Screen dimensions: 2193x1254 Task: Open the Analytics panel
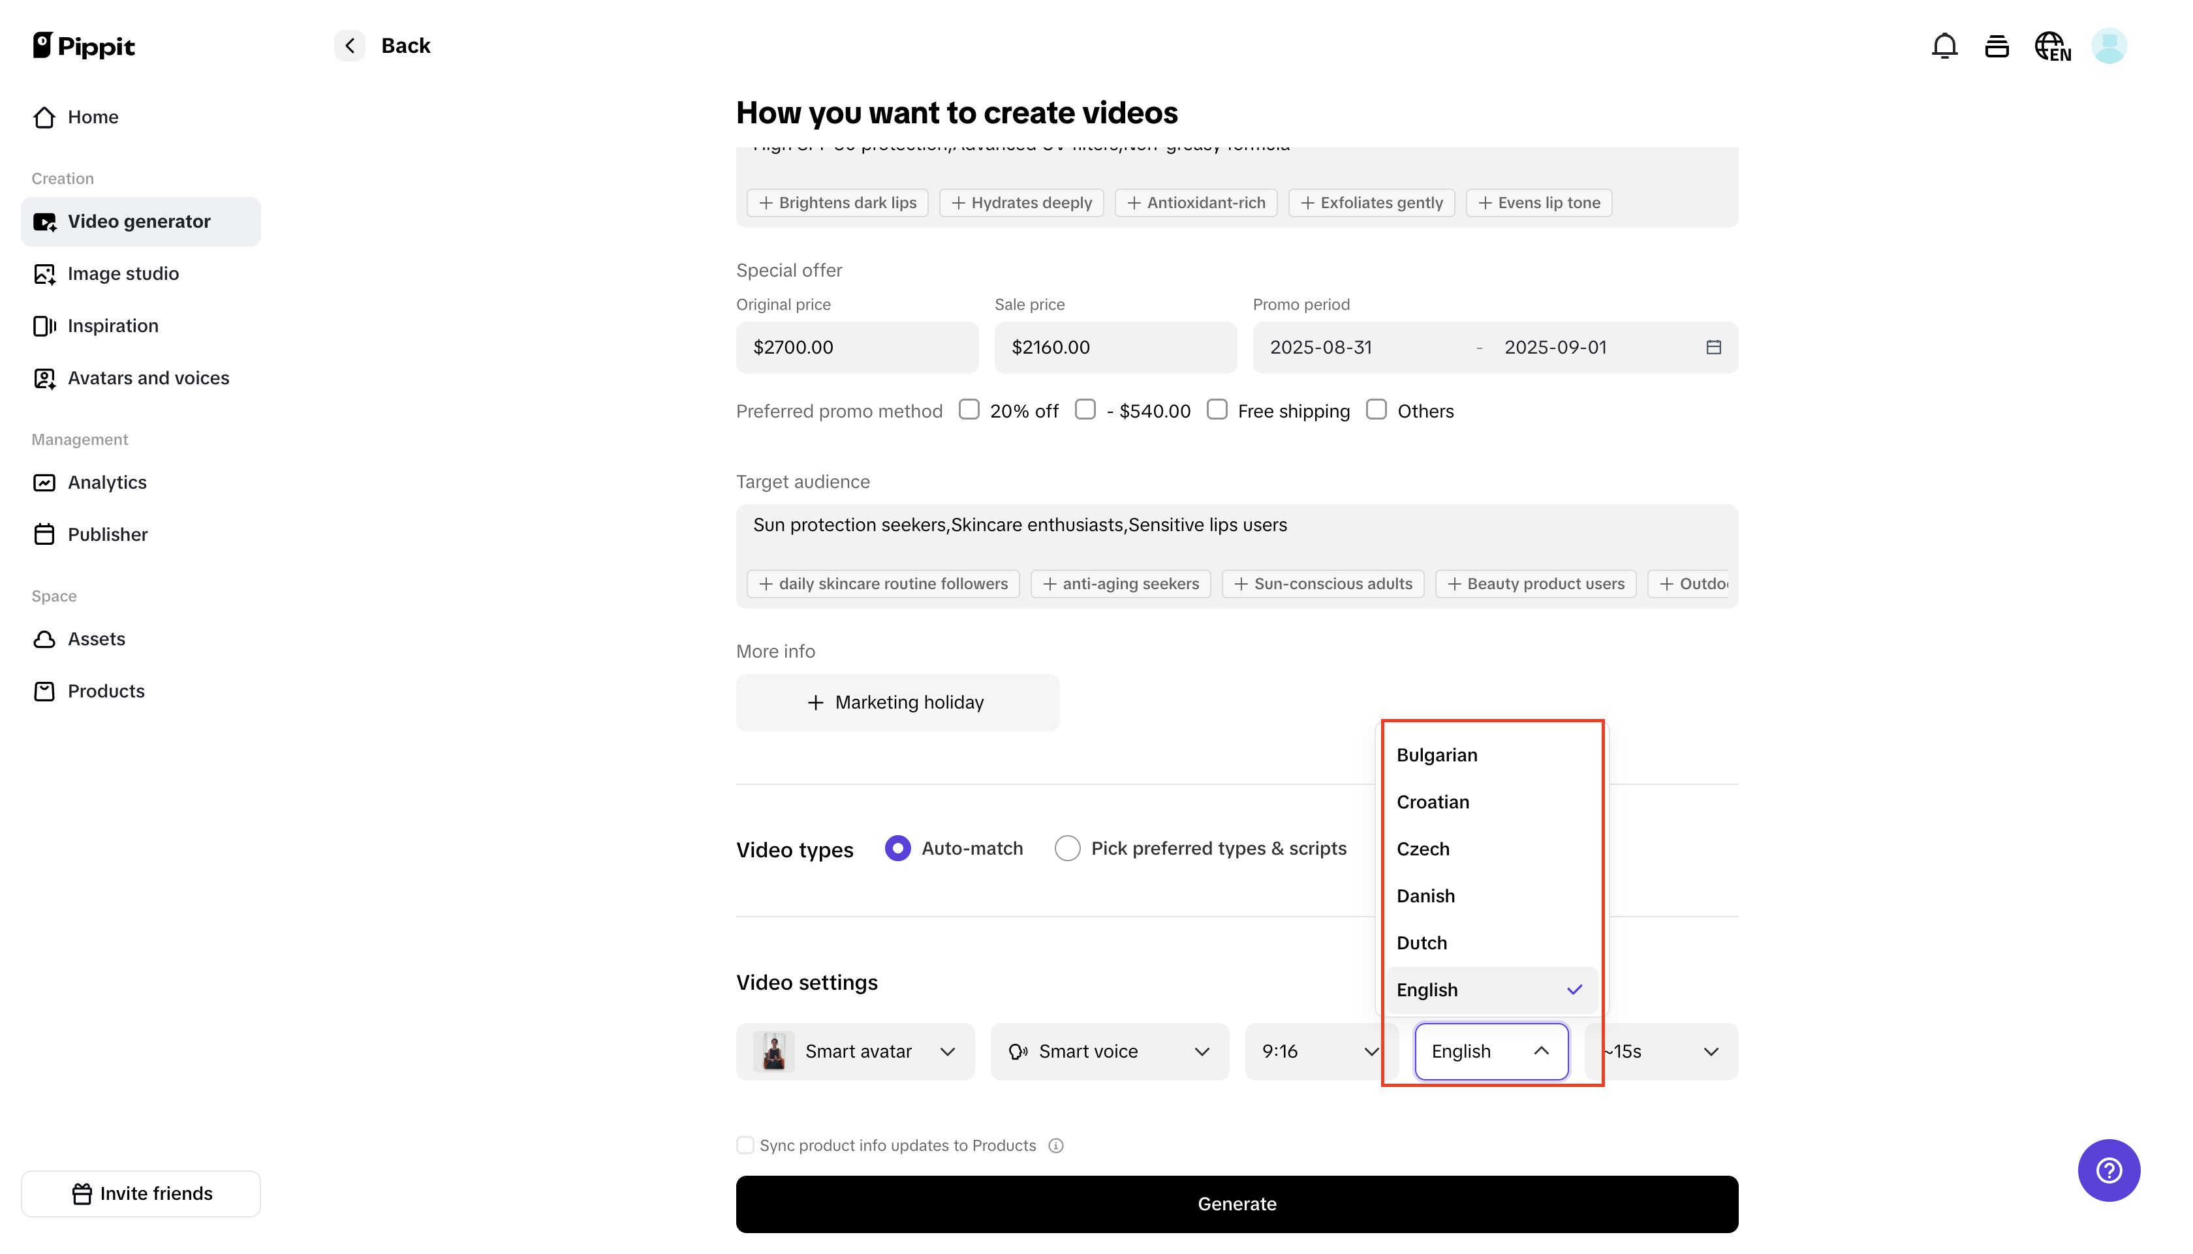point(107,482)
